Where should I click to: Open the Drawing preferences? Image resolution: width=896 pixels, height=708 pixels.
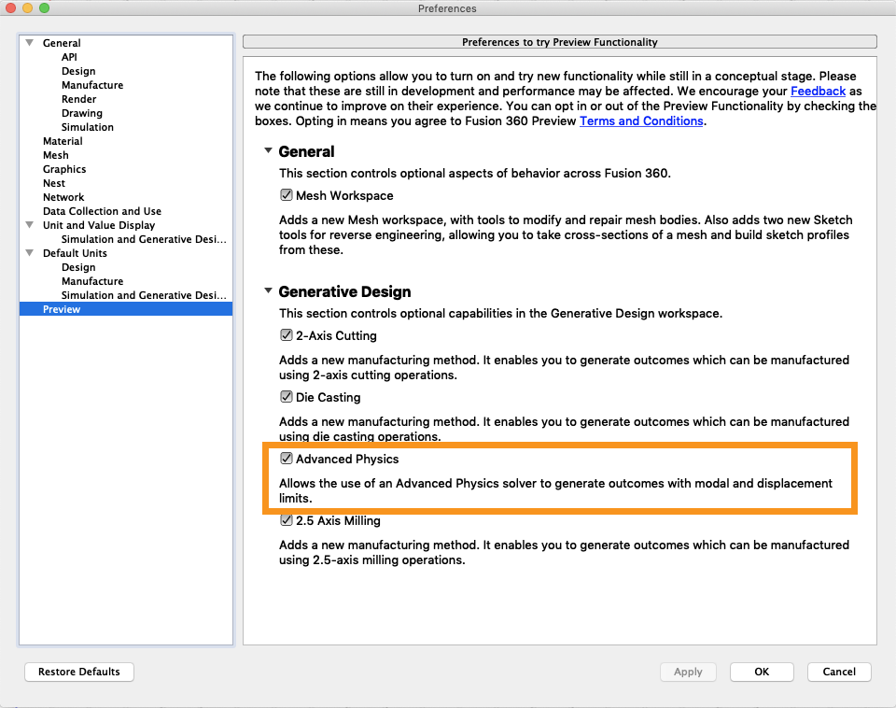pos(82,113)
